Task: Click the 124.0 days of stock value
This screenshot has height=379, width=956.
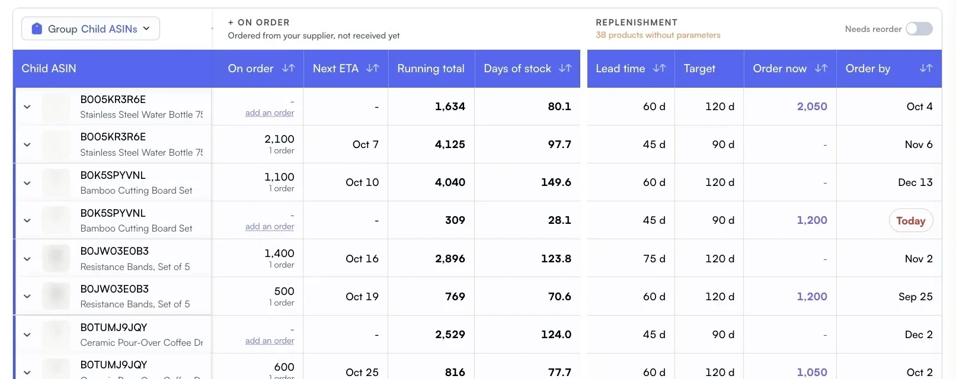Action: (x=556, y=335)
